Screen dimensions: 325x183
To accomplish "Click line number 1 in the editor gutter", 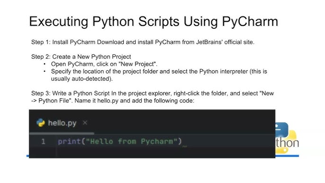I will (43, 141).
